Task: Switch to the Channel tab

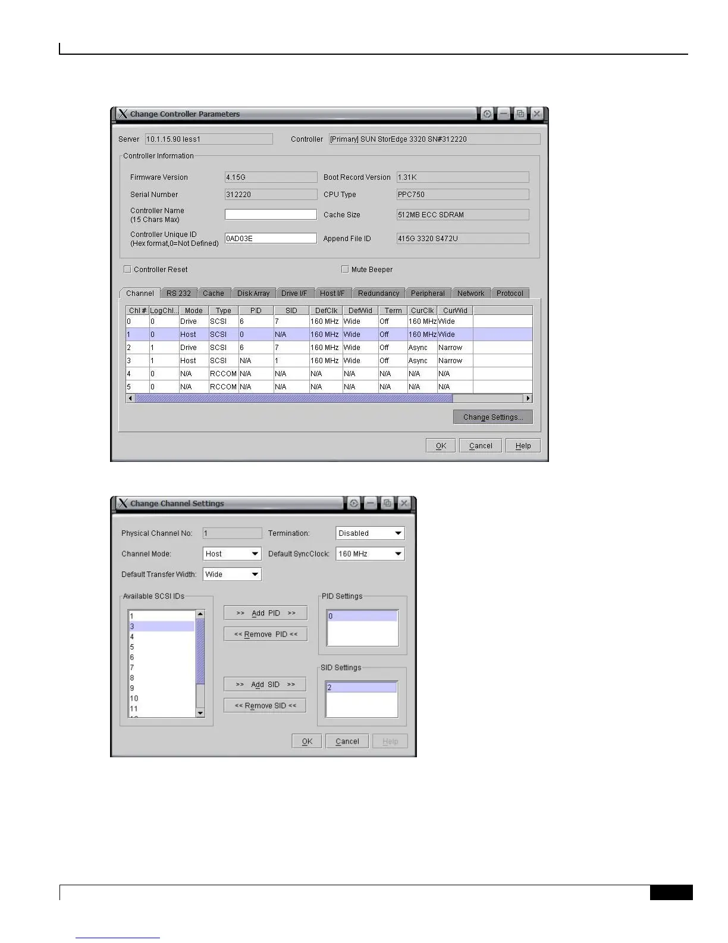Action: tap(140, 293)
